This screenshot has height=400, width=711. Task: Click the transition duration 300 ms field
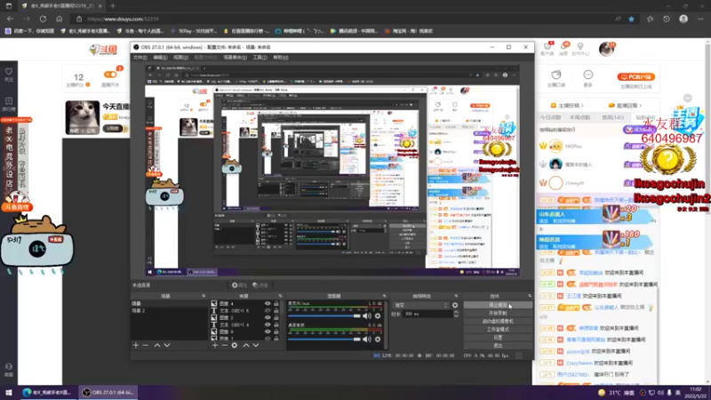(427, 314)
